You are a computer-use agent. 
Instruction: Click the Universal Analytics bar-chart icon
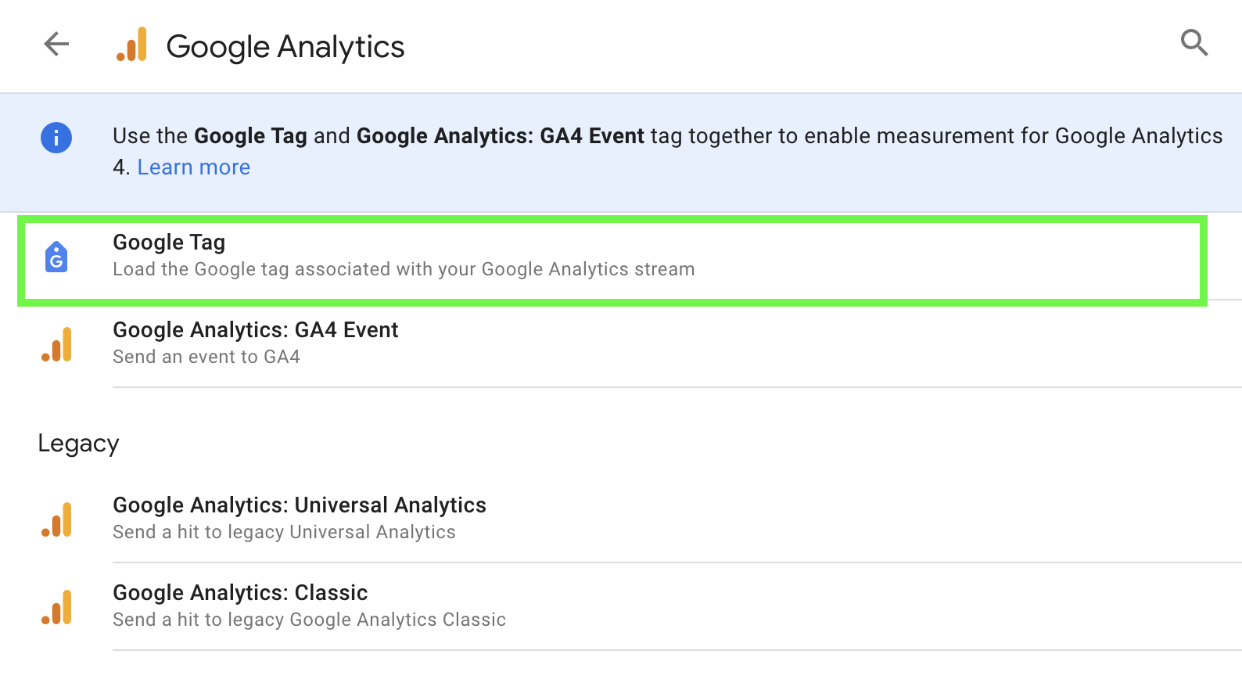[x=56, y=519]
